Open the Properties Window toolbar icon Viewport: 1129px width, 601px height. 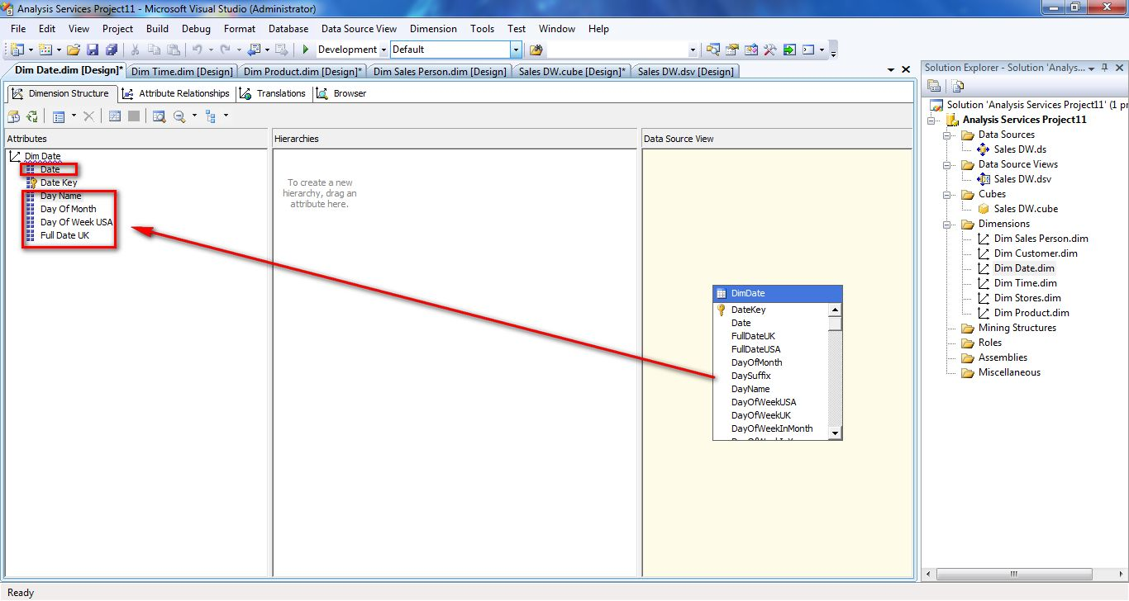tap(731, 50)
